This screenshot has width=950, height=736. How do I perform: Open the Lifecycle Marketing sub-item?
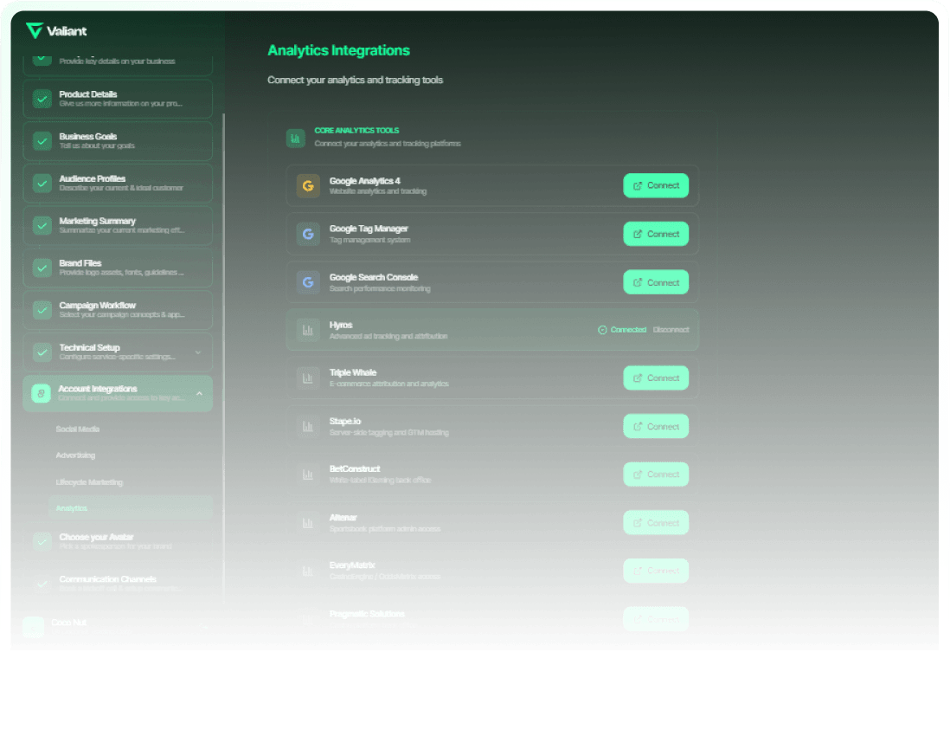89,482
